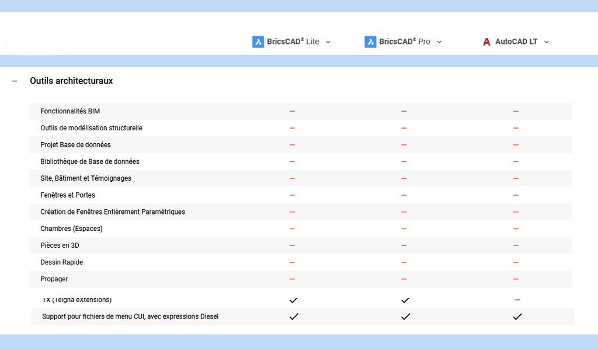Select Support pour fichiers de menu CUI row
The image size is (598, 349).
303,316
